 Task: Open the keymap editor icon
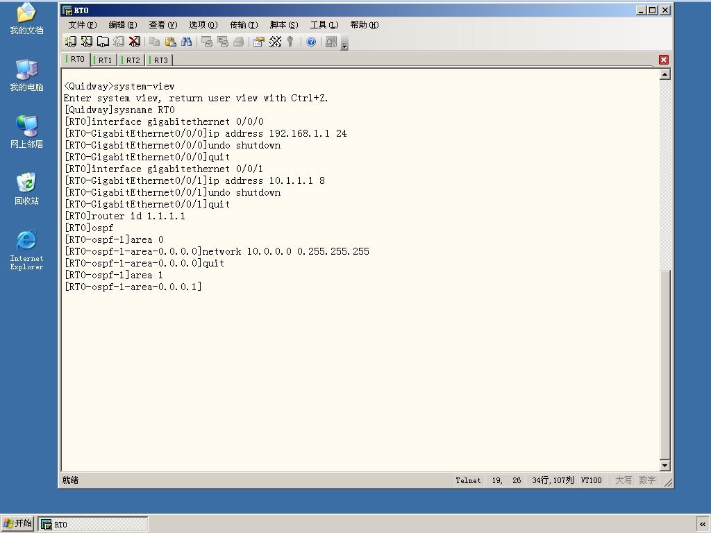275,42
